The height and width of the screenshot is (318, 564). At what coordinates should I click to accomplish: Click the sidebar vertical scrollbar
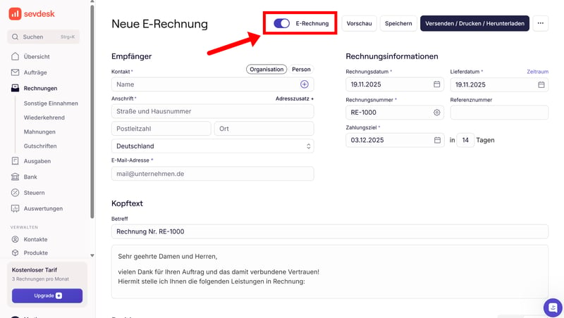click(x=92, y=106)
